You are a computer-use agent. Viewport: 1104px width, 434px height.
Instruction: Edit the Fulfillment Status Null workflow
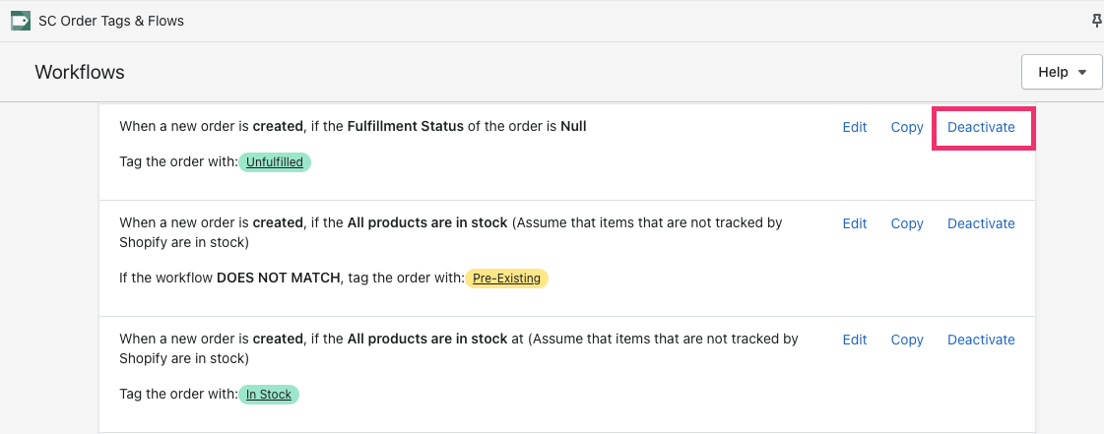[x=855, y=127]
